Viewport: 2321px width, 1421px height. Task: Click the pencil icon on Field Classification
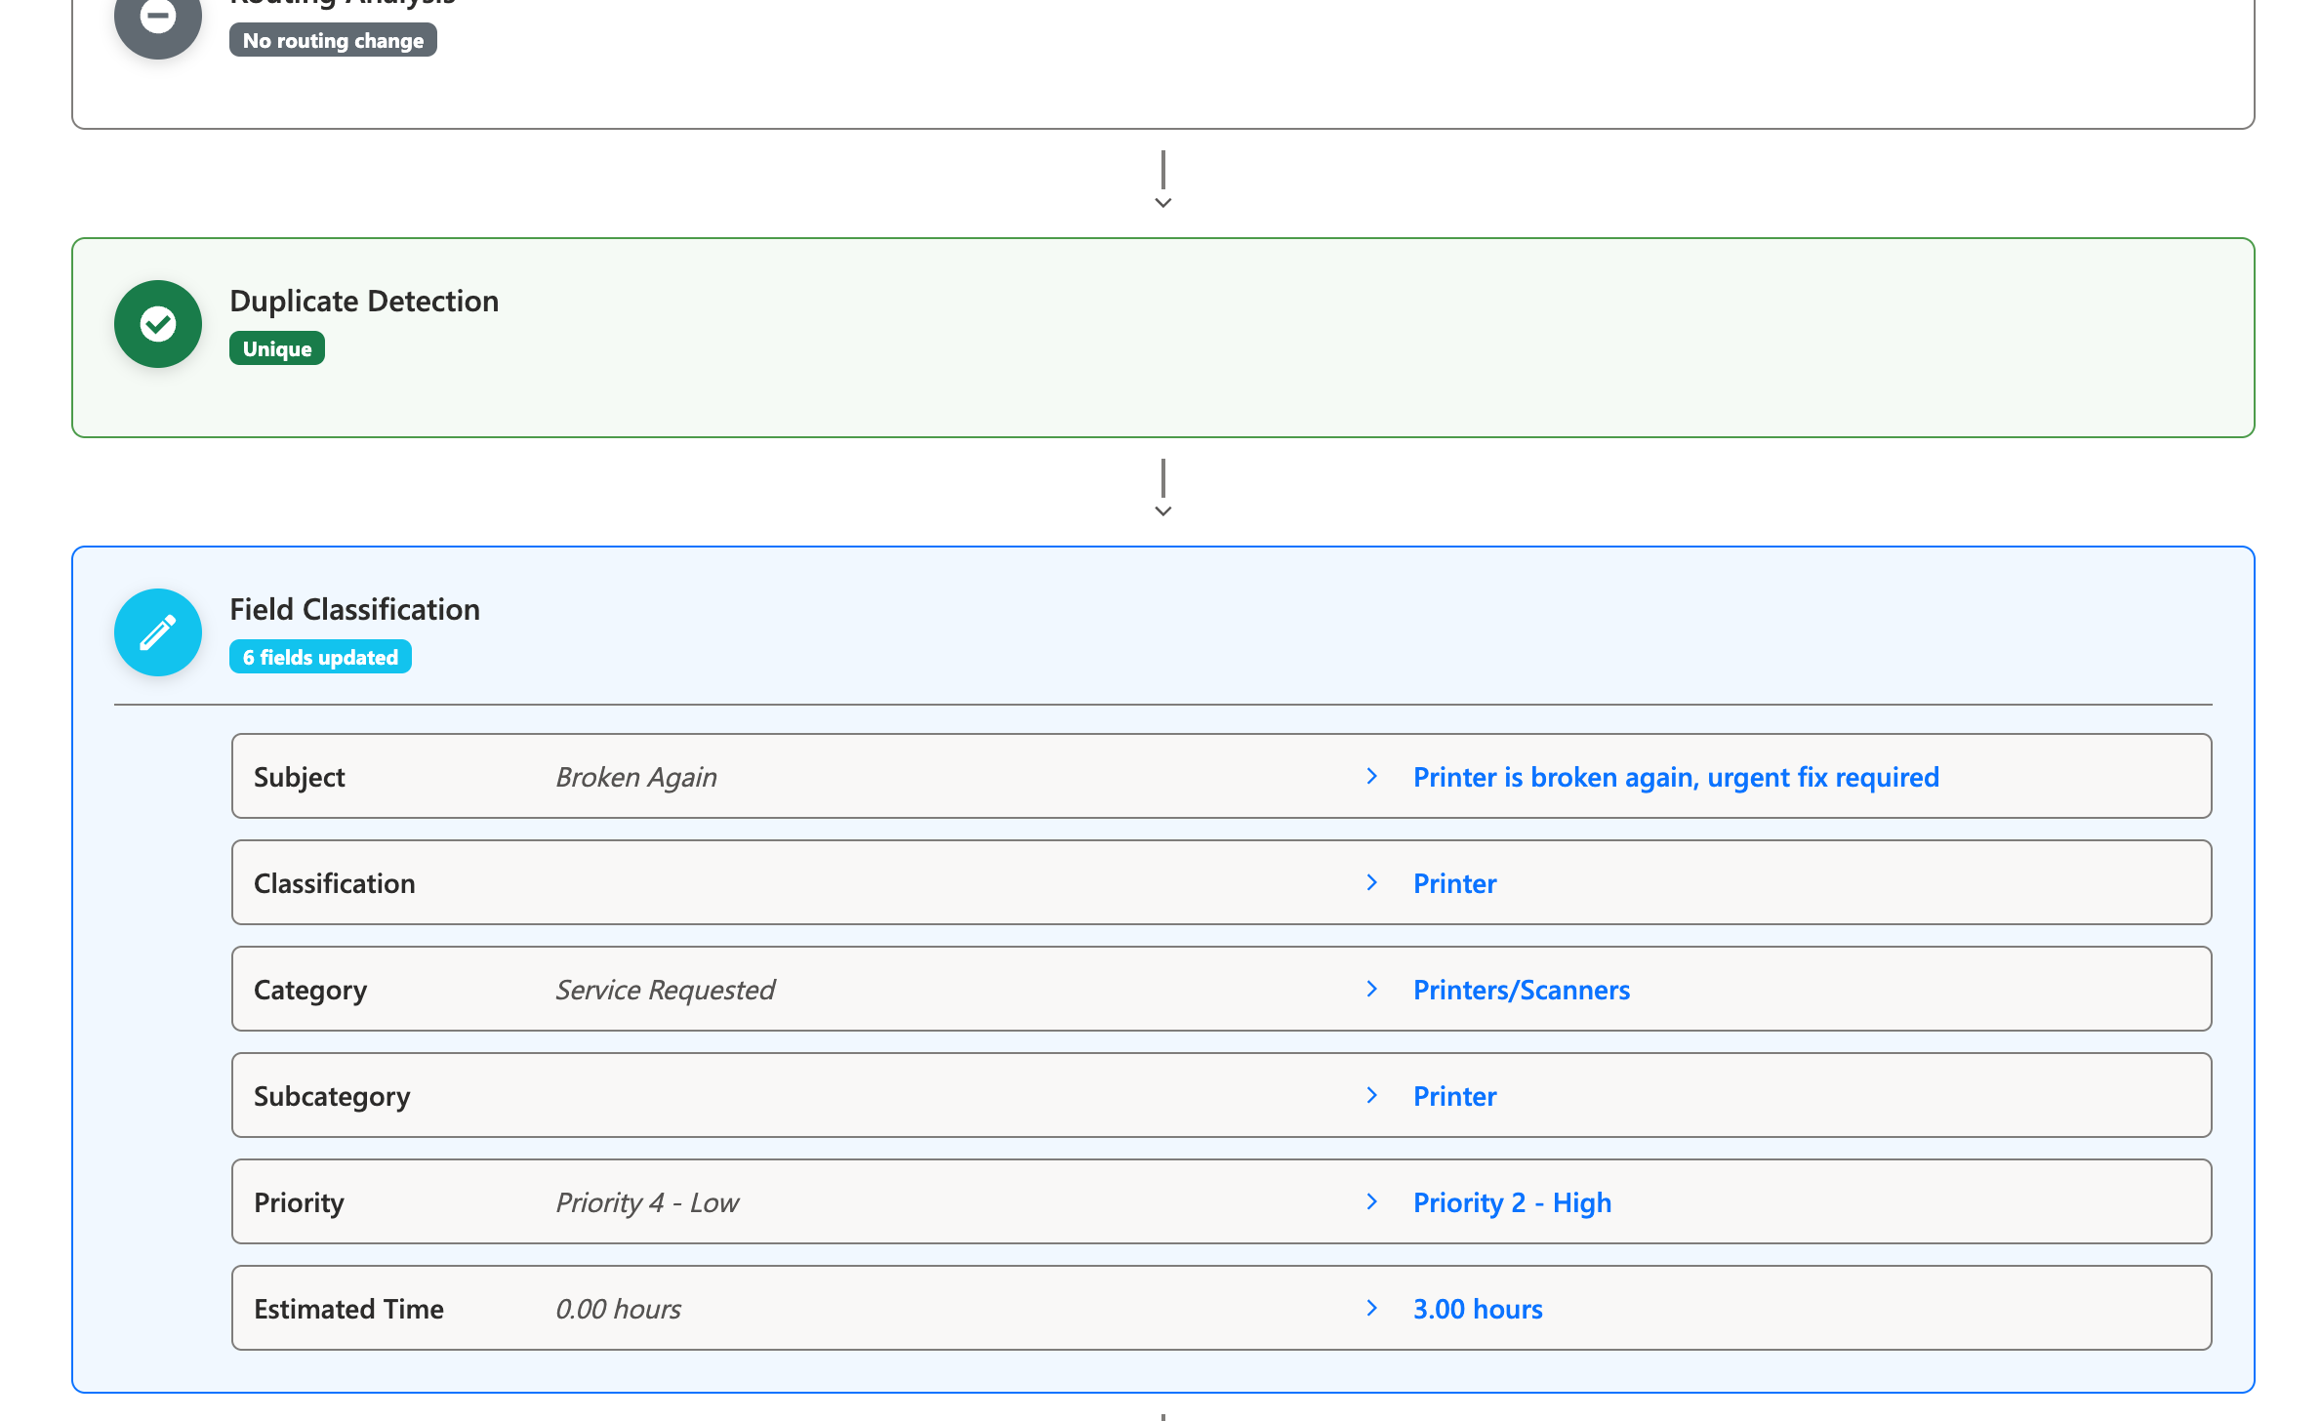point(157,632)
